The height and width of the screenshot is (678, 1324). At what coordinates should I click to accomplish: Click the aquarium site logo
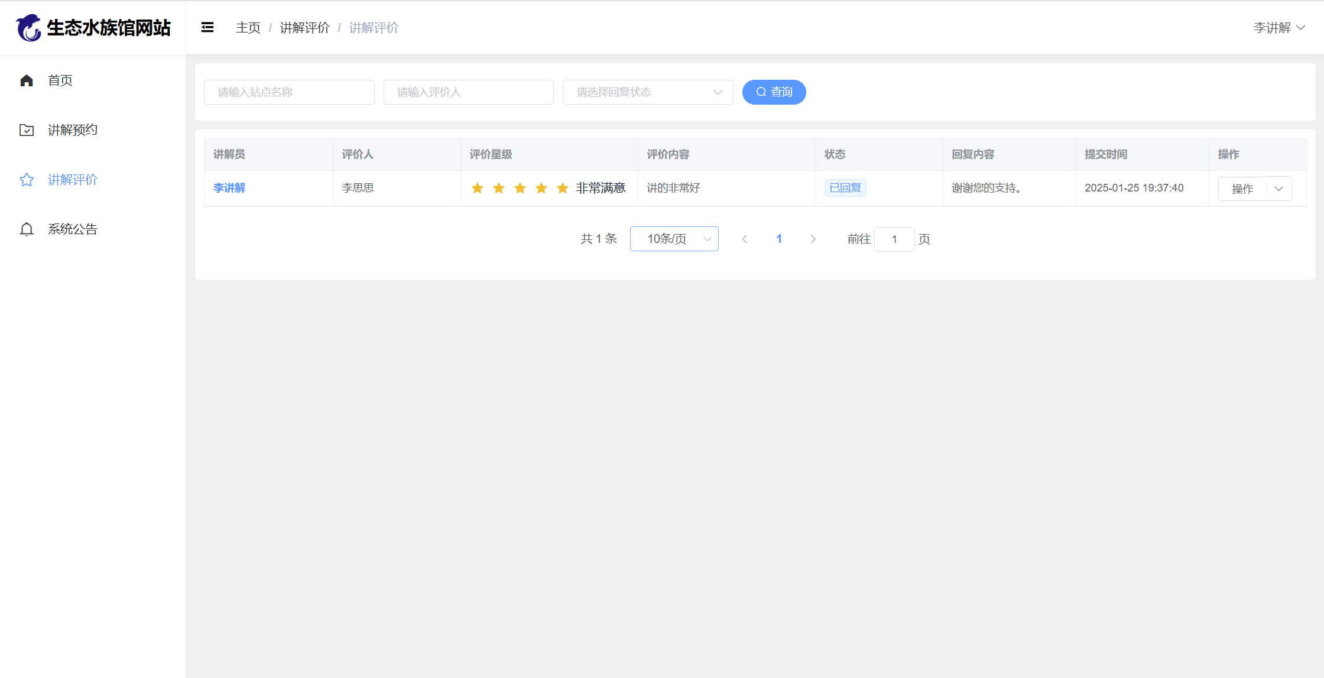point(28,28)
